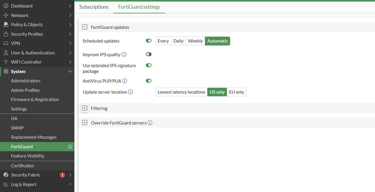The height and width of the screenshot is (192, 375).
Task: Expand the Dashboard menu chevron
Action: [x=70, y=6]
